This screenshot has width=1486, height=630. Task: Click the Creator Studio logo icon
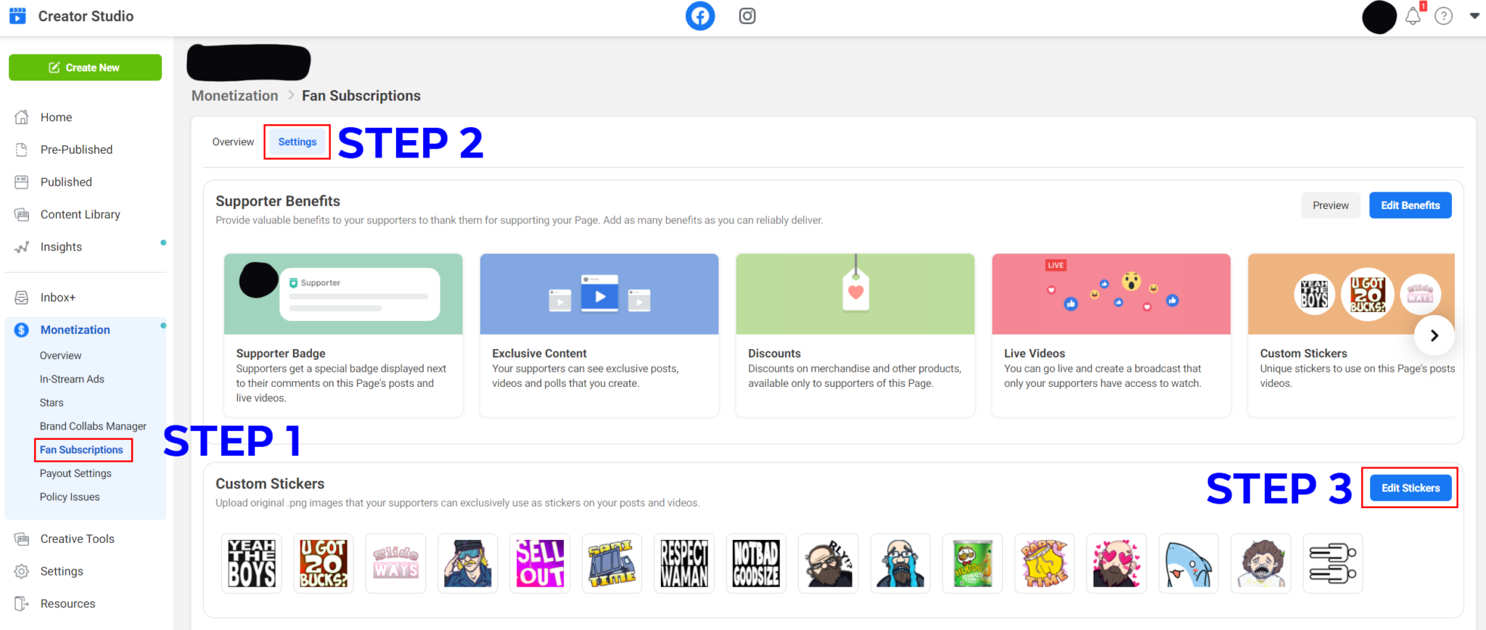point(17,16)
